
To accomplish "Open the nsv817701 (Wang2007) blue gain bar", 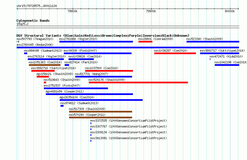I will [104, 77].
